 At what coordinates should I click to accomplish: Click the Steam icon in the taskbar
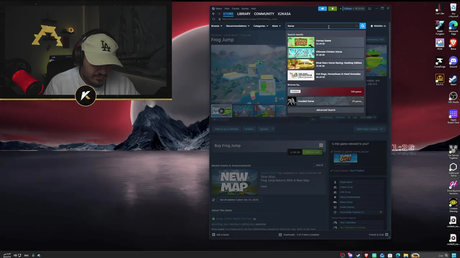click(358, 255)
